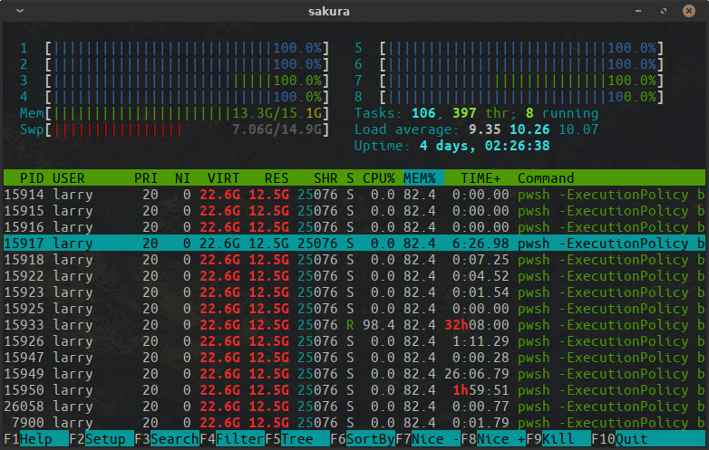Select process row PID 15918

pos(354,260)
